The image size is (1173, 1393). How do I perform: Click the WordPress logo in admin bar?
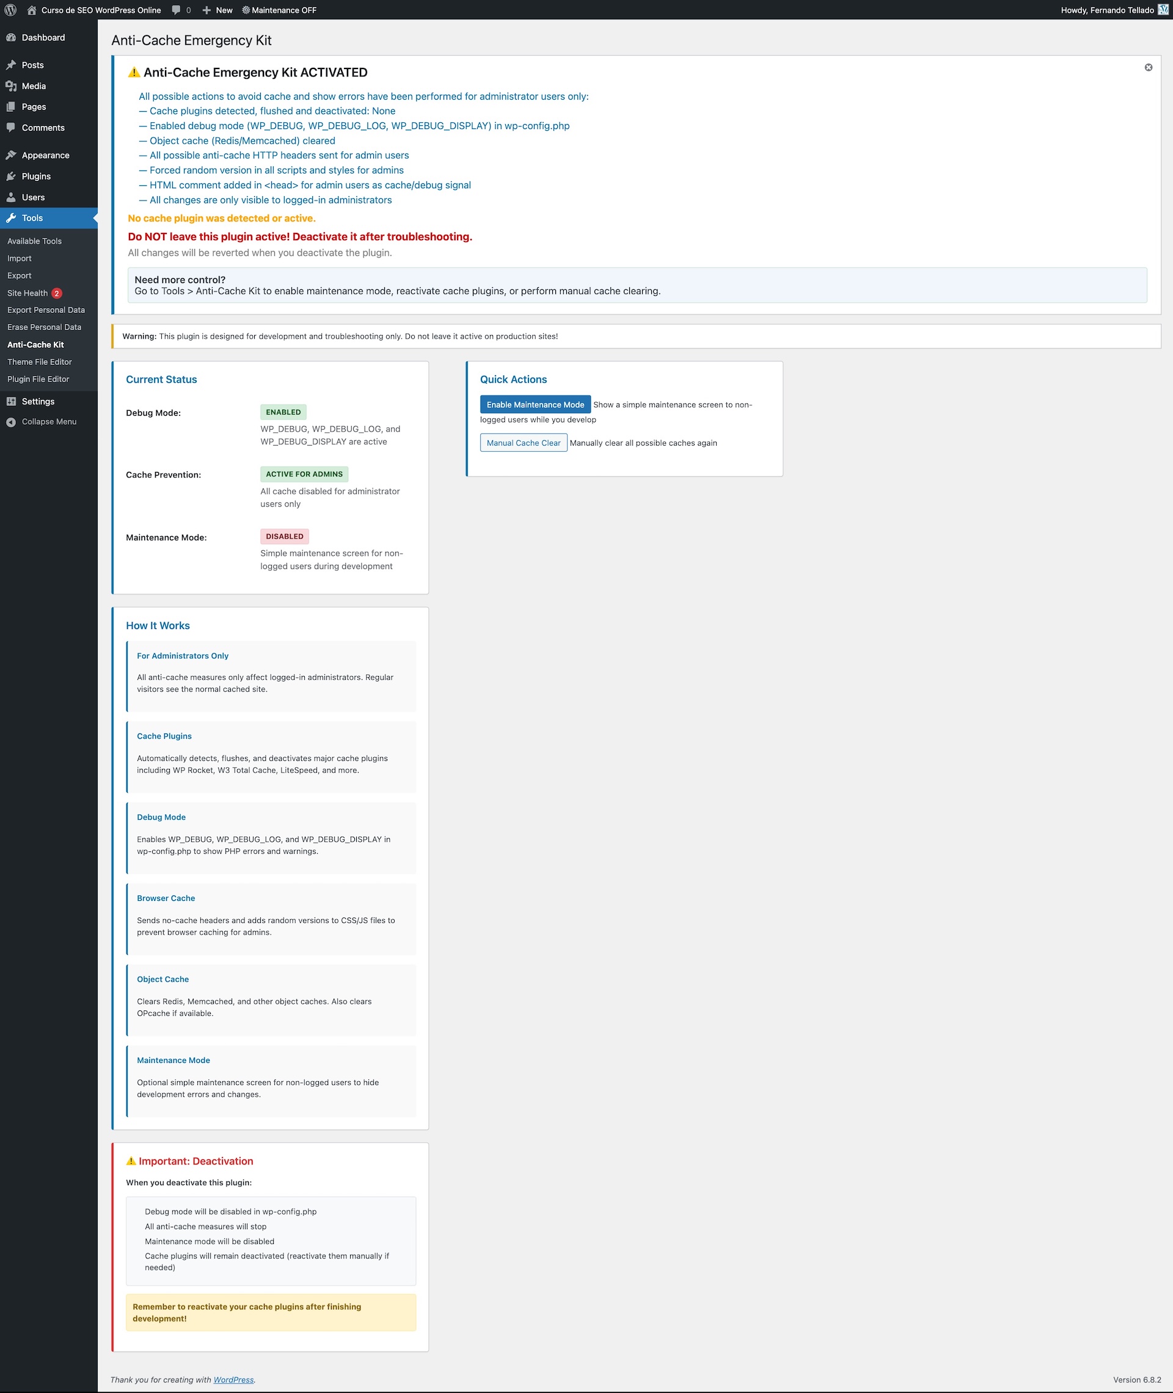[x=10, y=10]
